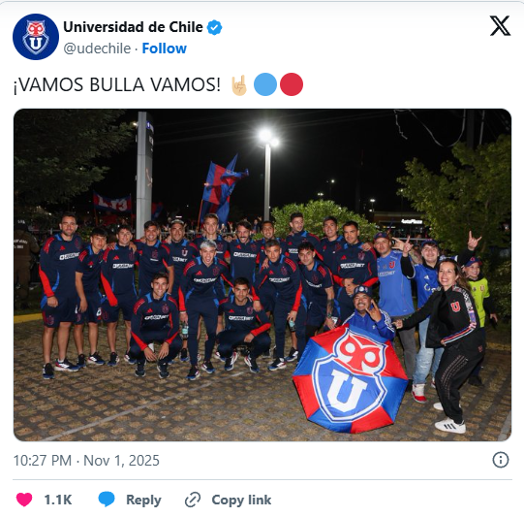This screenshot has height=517, width=524.
Task: Click the blue circle emoji
Action: [x=265, y=84]
